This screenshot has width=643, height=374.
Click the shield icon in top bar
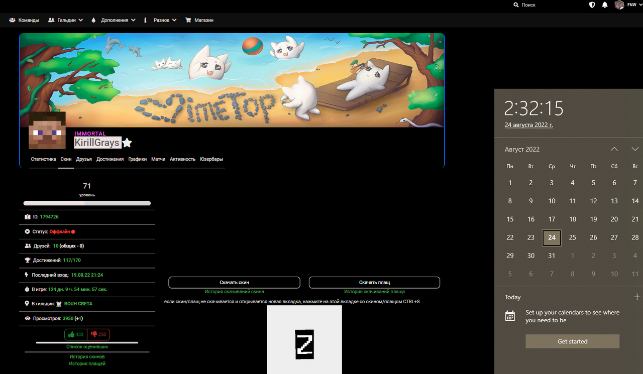pyautogui.click(x=592, y=5)
